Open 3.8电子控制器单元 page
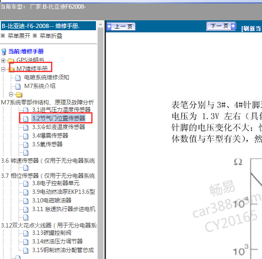 56,183
